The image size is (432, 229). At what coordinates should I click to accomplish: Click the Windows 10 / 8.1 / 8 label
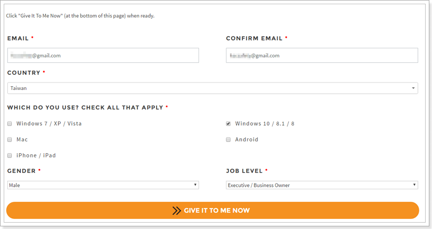(x=265, y=124)
